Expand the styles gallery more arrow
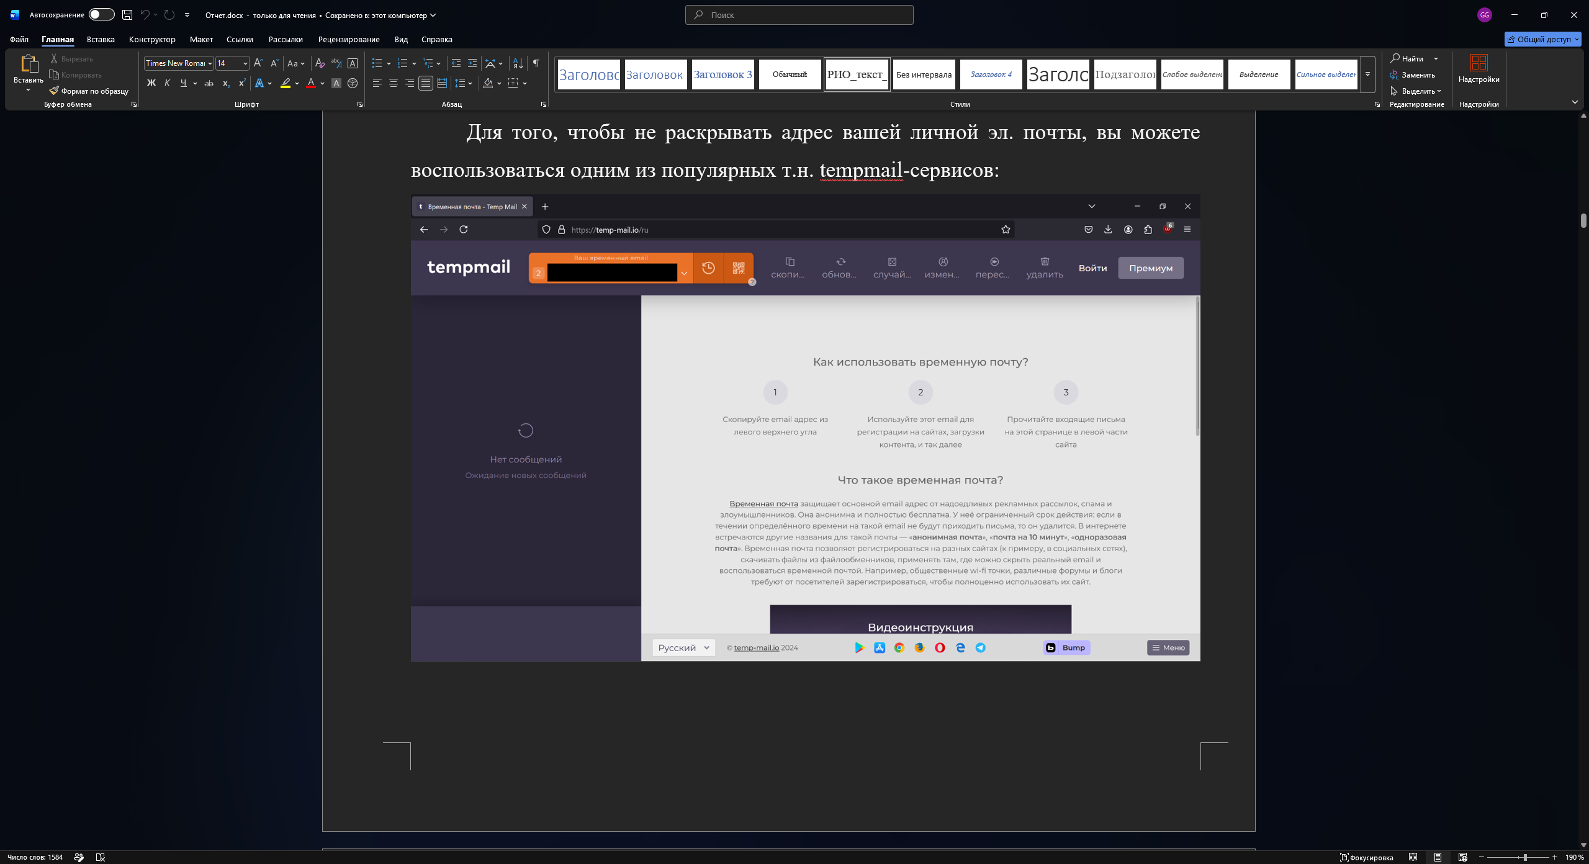The height and width of the screenshot is (864, 1589). click(1367, 74)
